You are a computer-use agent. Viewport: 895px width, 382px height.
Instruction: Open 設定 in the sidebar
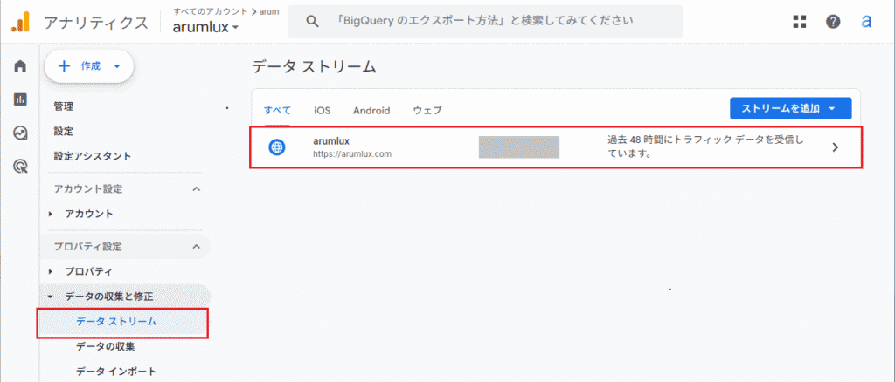tap(63, 131)
